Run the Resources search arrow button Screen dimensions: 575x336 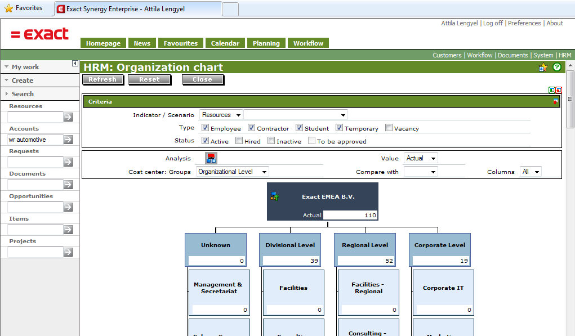[x=68, y=117]
